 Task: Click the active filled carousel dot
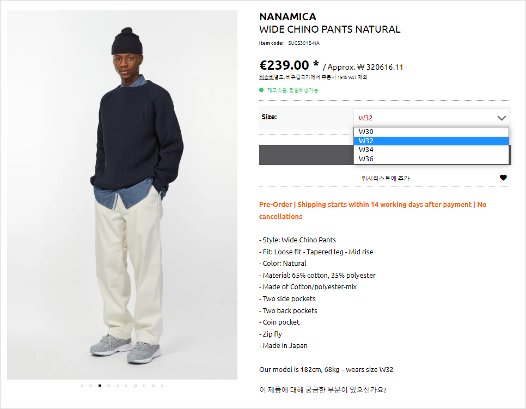tap(100, 386)
